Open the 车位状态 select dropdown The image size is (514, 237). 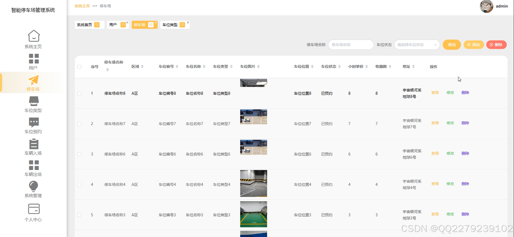click(417, 45)
